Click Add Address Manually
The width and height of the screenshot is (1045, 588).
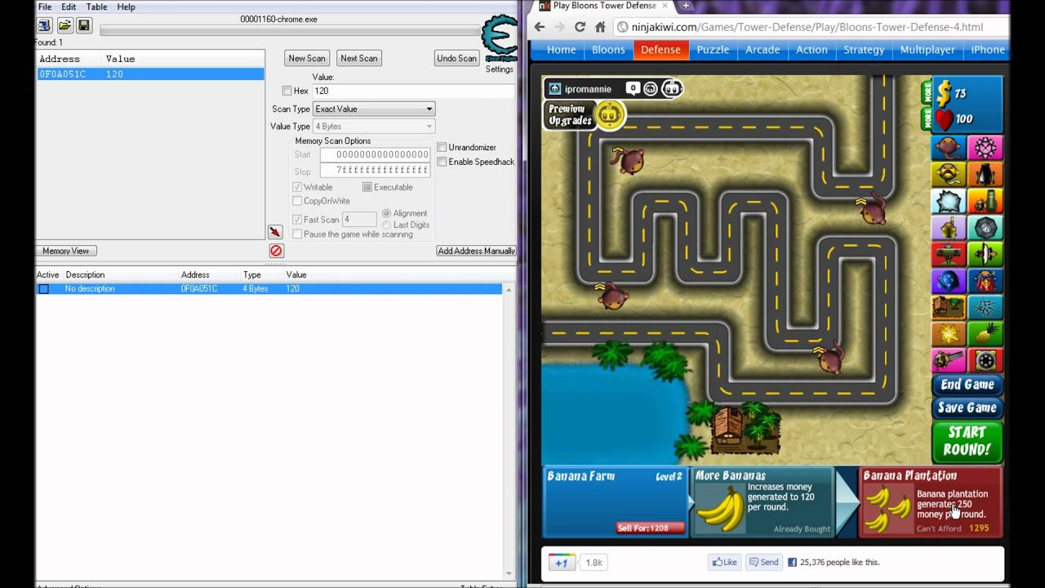[x=476, y=251]
